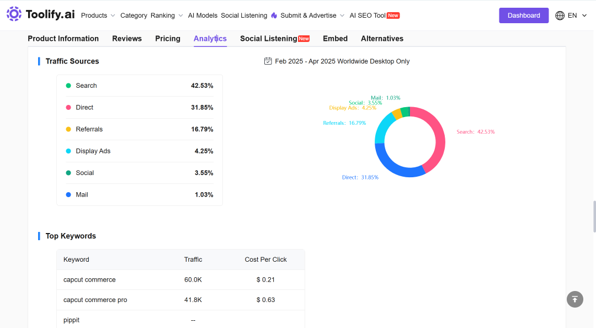Screen dimensions: 596x328
Task: Click the green Search legend dot
Action: tap(68, 86)
